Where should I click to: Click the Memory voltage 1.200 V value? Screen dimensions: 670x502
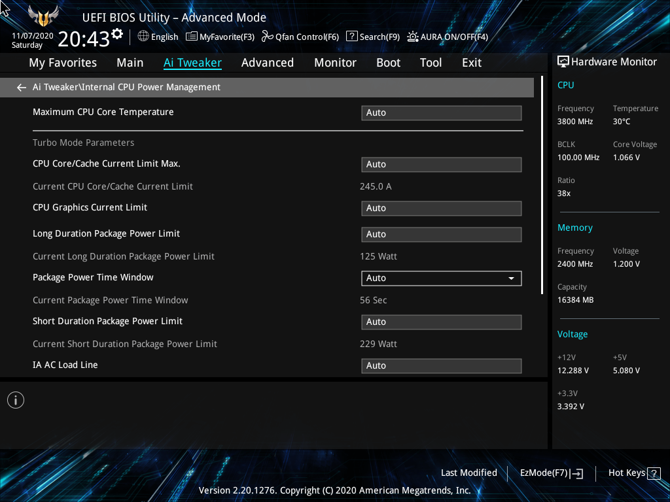click(626, 264)
